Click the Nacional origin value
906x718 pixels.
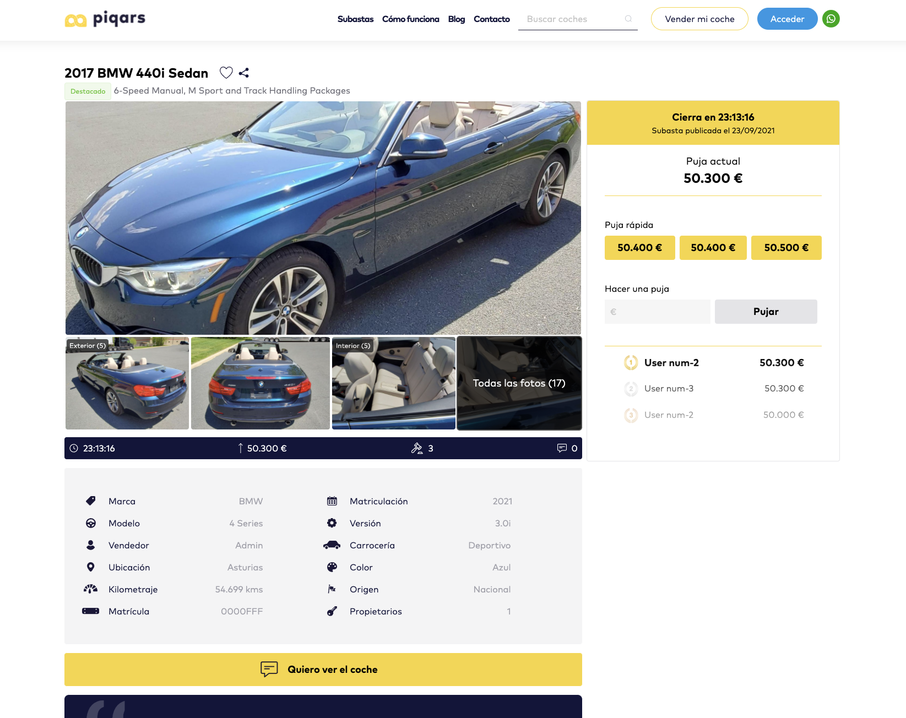(x=492, y=589)
